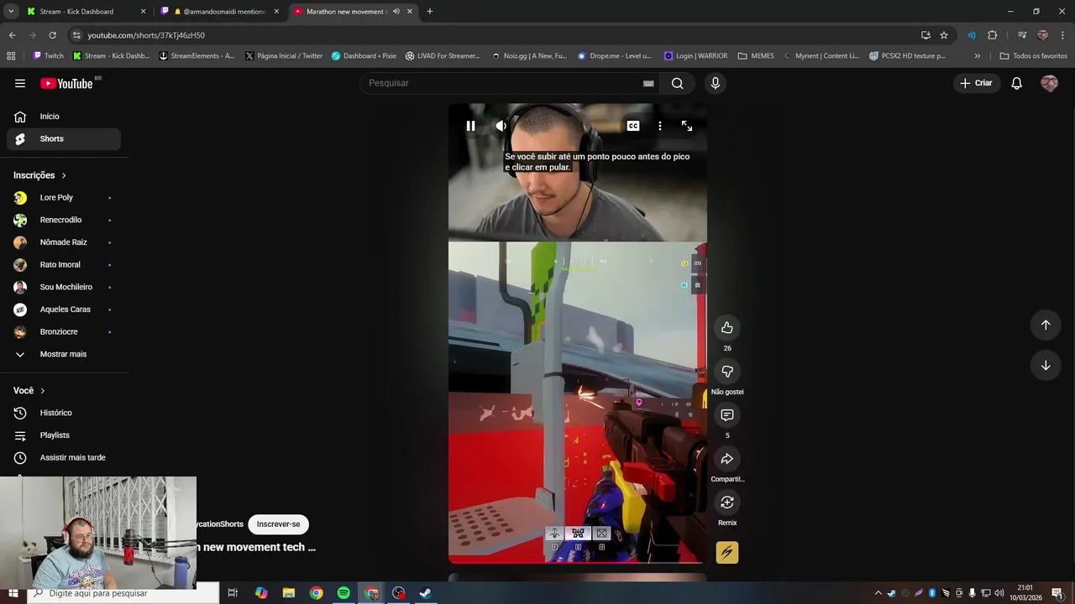Open the Bronziocre channel
Viewport: 1075px width, 604px height.
64,331
